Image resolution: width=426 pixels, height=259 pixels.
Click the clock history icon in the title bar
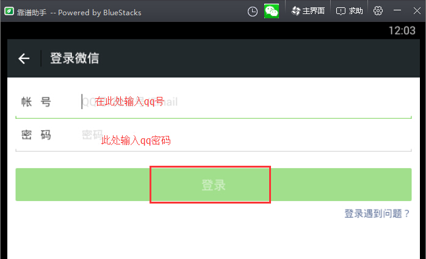tap(253, 12)
